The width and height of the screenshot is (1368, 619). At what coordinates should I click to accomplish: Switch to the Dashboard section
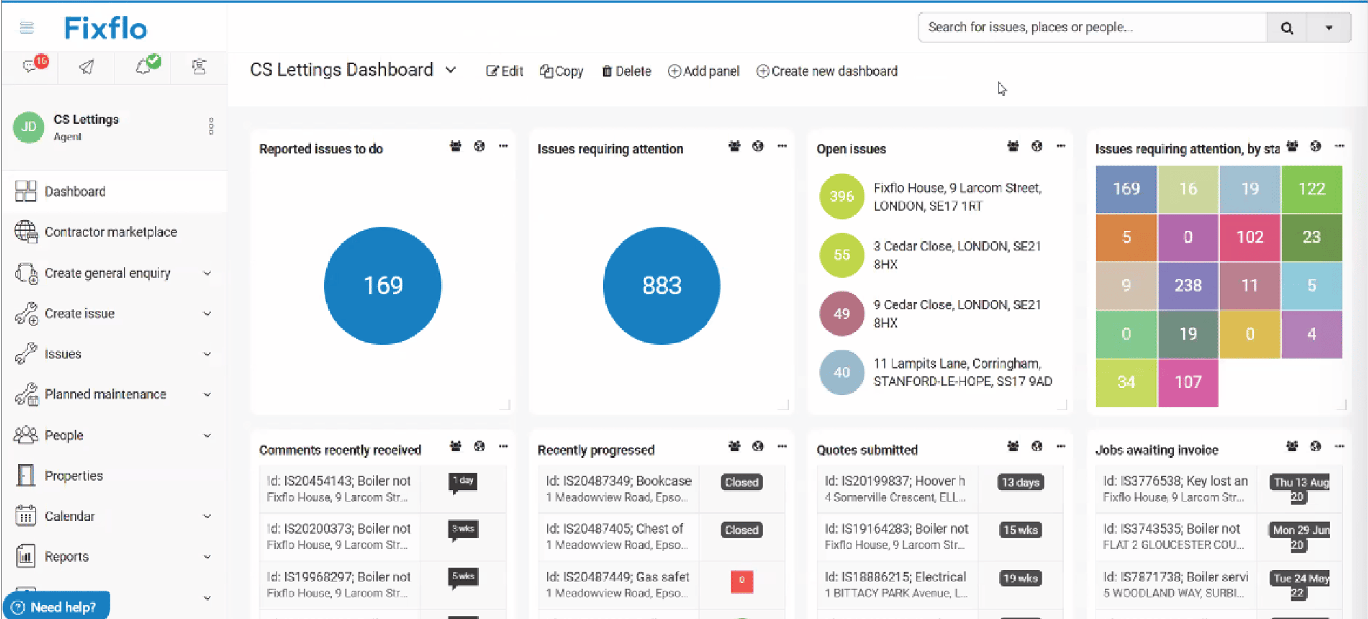pos(75,191)
